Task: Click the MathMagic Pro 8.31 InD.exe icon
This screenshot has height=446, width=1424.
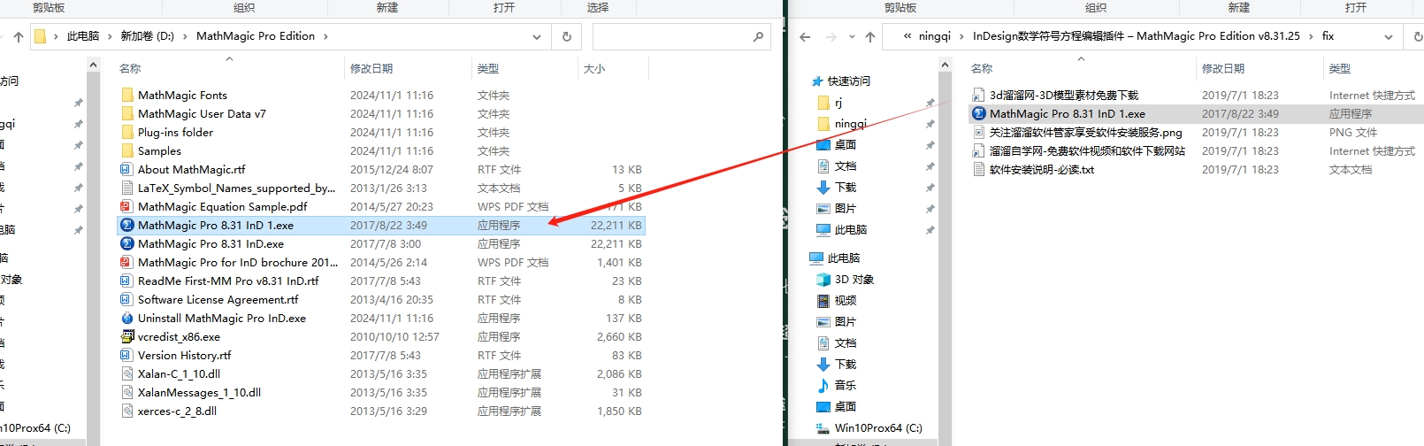Action: tap(127, 244)
